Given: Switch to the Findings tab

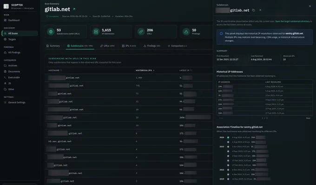Looking at the screenshot, I should (x=152, y=46).
